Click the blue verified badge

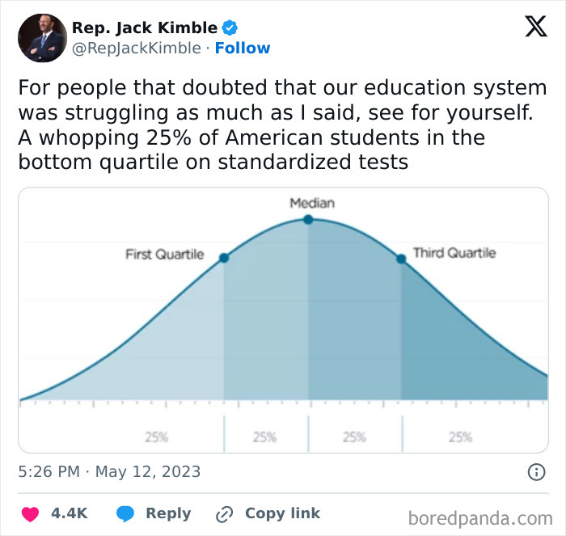click(x=230, y=27)
